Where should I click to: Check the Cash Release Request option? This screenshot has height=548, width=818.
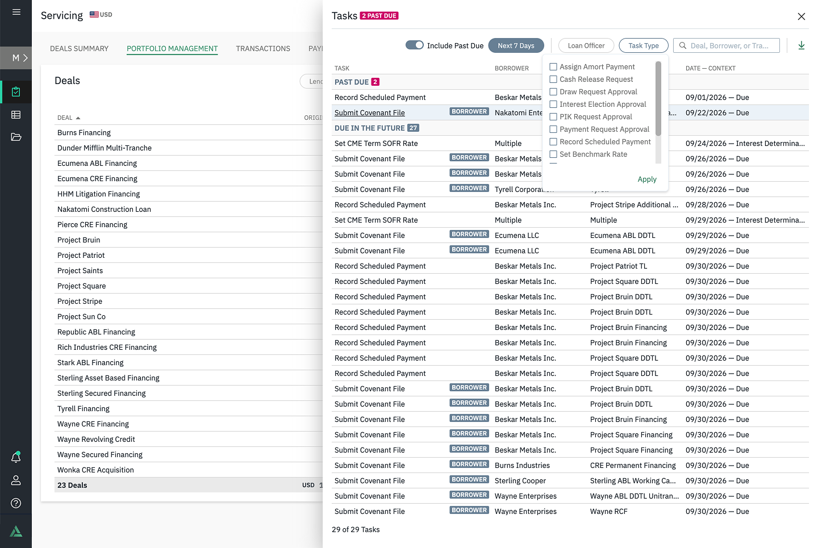click(553, 80)
